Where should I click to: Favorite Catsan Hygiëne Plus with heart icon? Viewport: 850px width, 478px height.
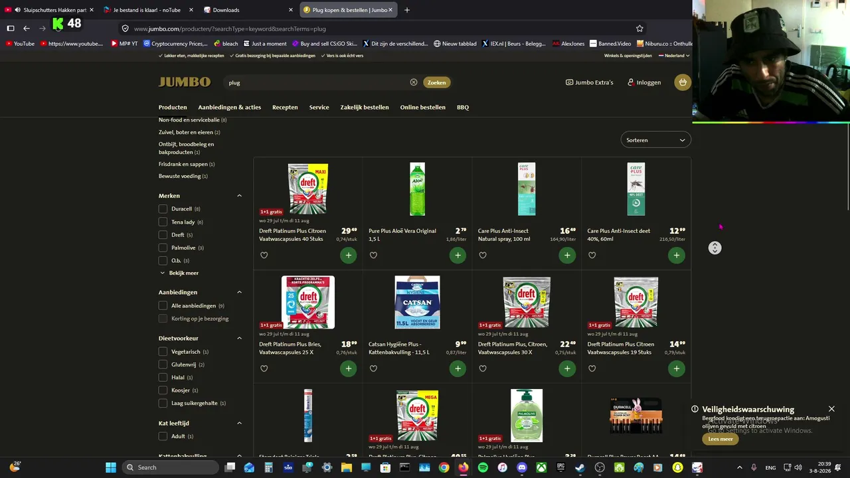click(373, 368)
